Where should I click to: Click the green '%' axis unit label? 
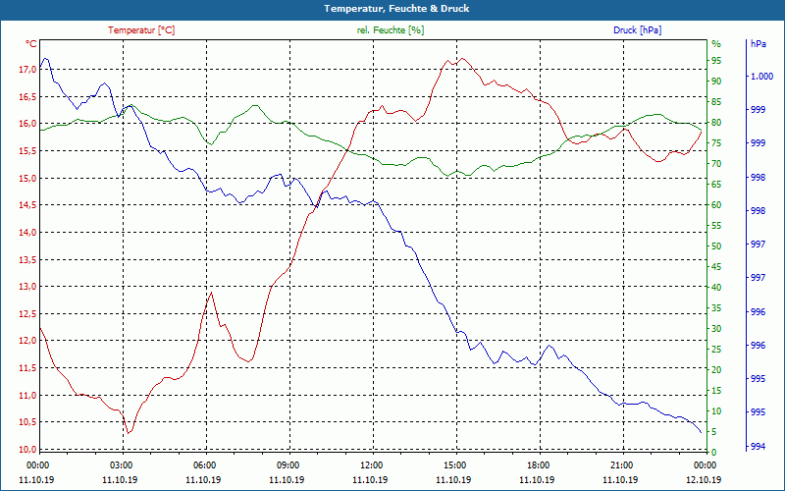click(x=716, y=44)
